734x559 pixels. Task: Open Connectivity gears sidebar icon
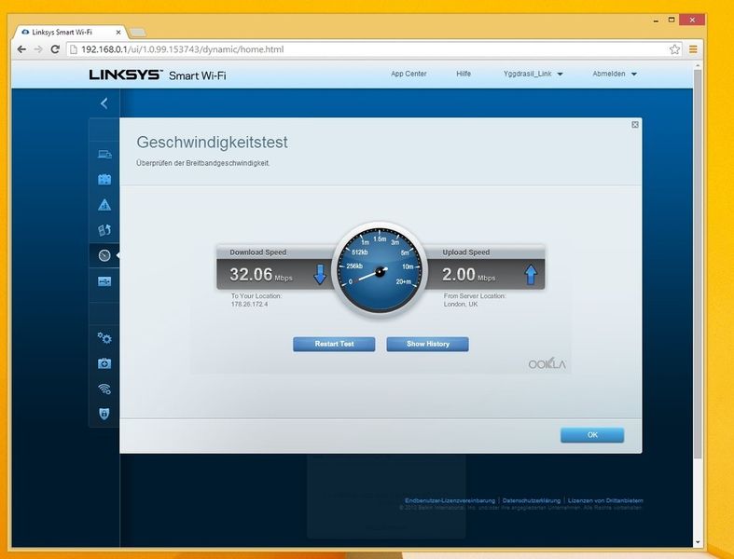pos(104,338)
